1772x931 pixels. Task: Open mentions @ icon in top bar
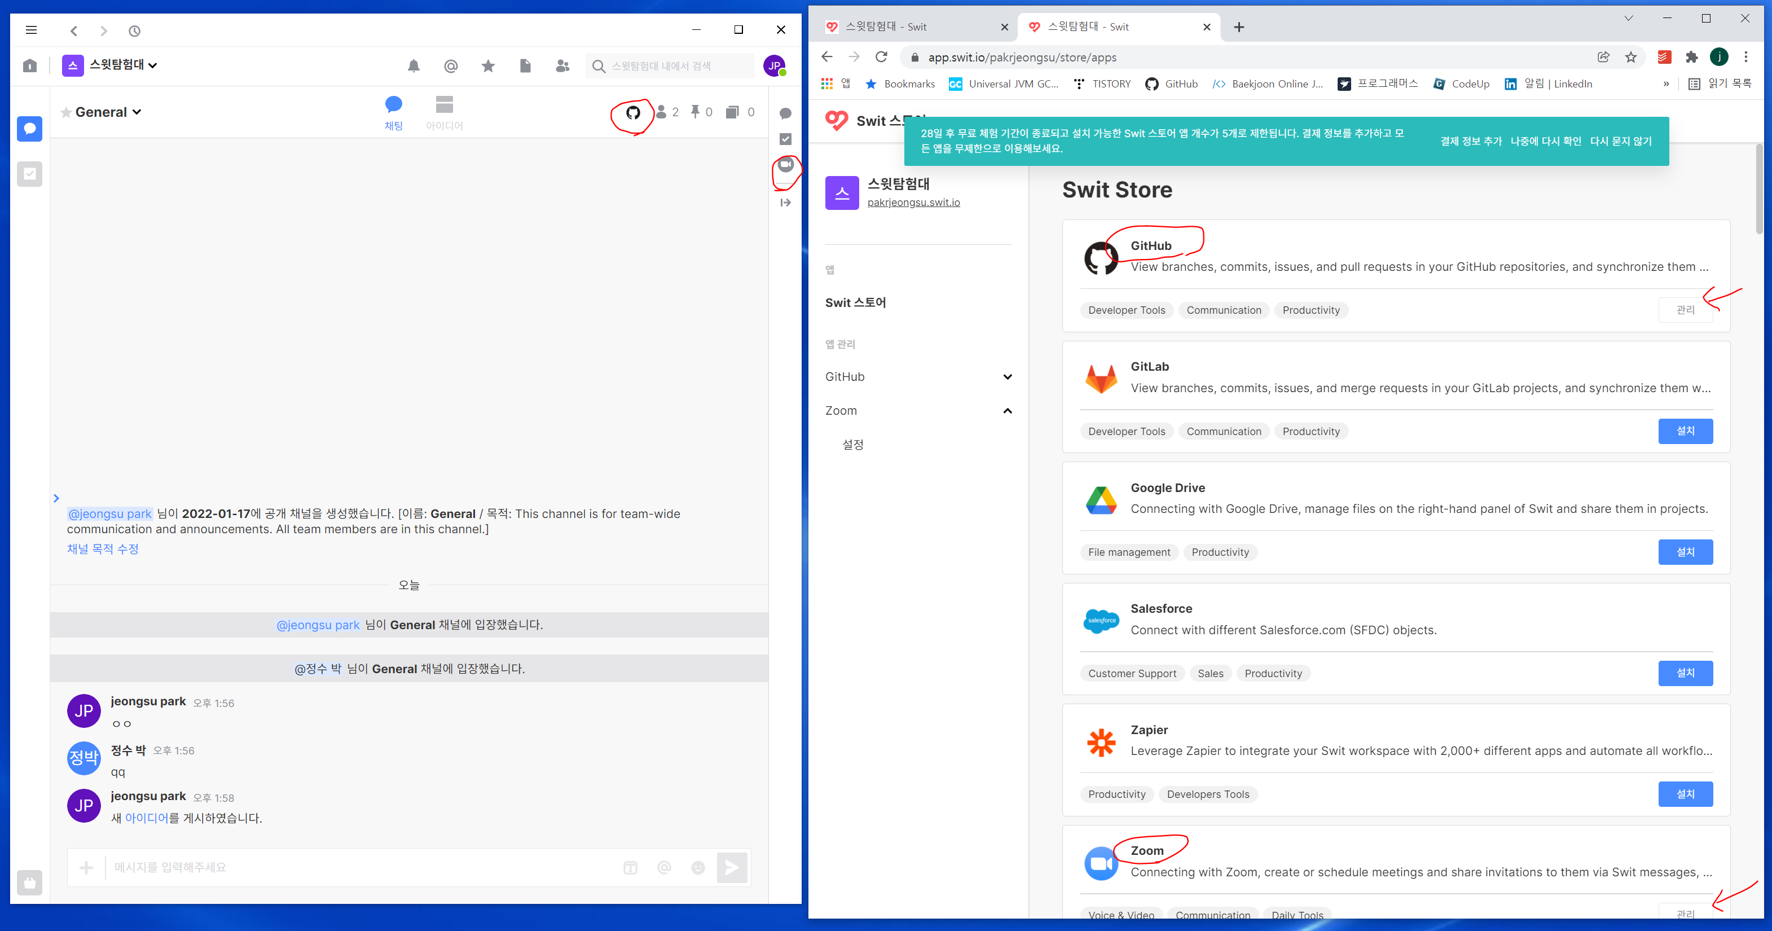click(x=451, y=66)
